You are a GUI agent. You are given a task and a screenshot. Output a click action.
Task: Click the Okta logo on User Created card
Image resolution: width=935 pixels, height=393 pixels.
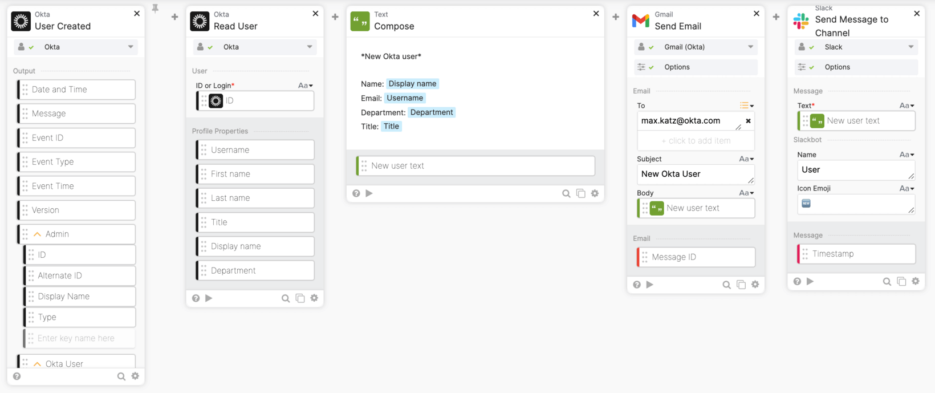pyautogui.click(x=21, y=21)
